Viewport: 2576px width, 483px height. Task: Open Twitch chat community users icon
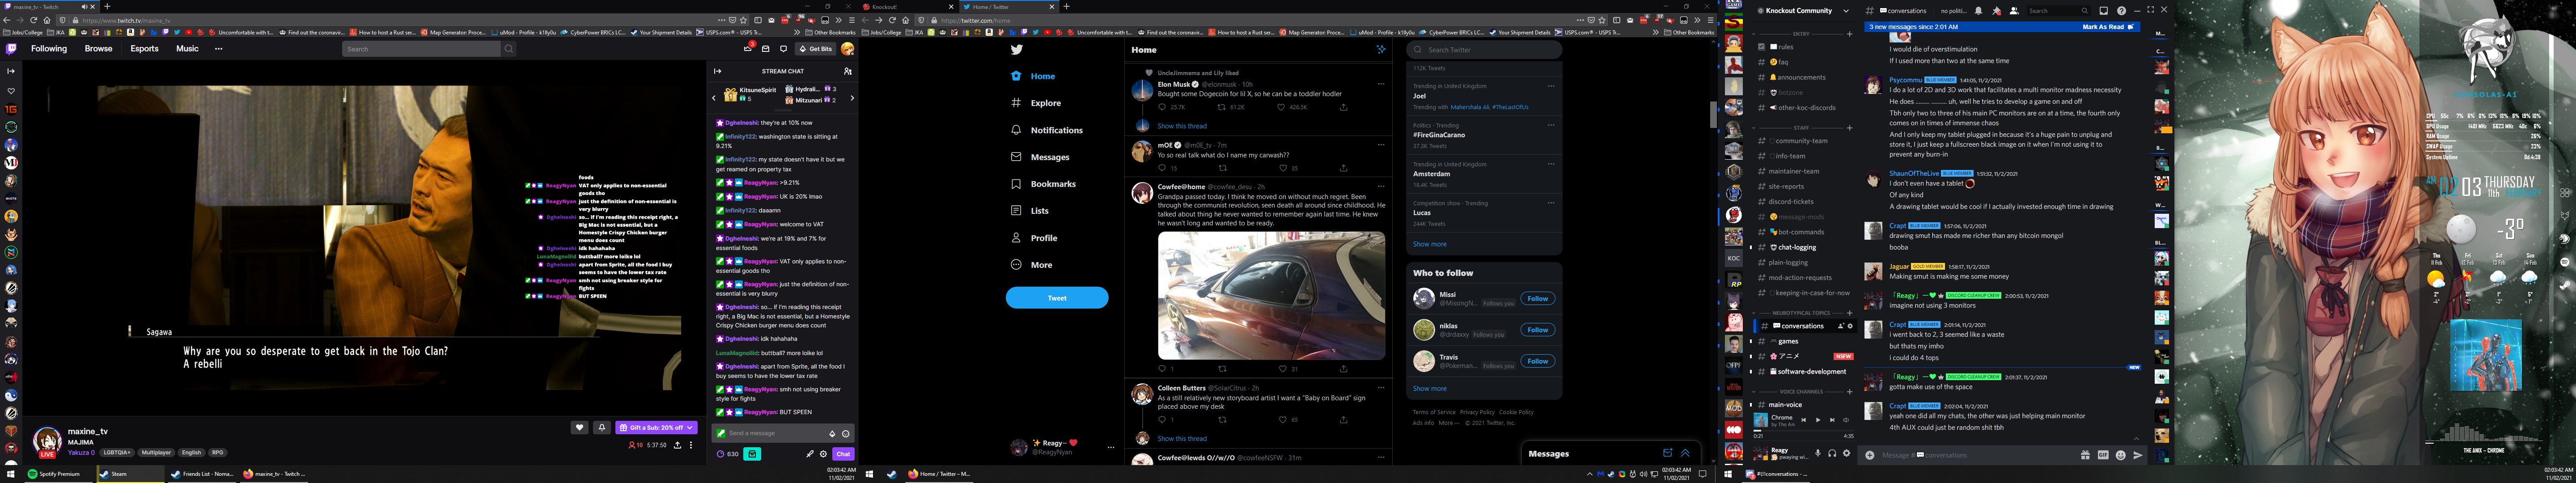click(848, 71)
